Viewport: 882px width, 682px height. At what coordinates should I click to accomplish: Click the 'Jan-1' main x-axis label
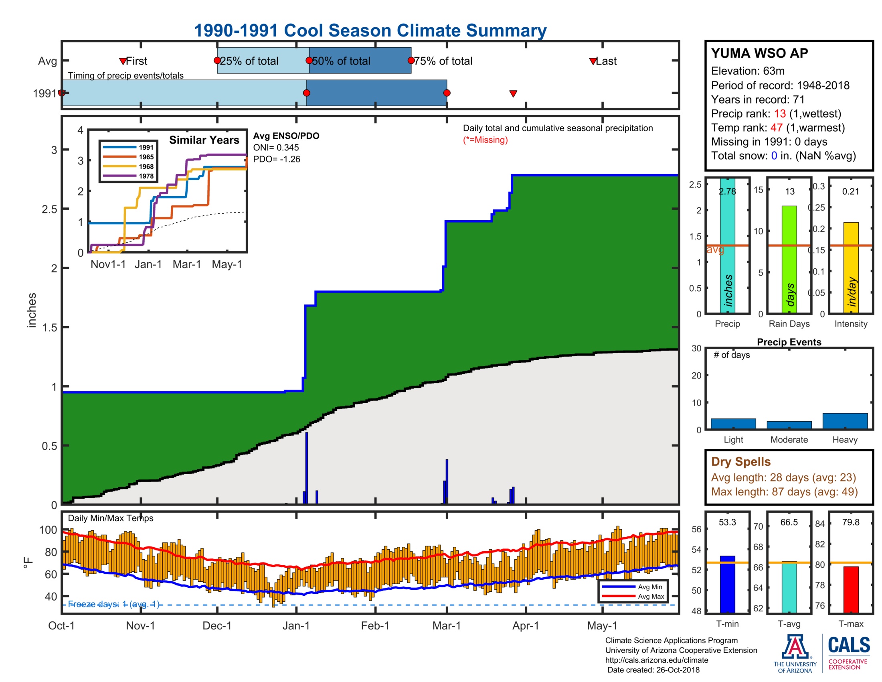pyautogui.click(x=296, y=626)
